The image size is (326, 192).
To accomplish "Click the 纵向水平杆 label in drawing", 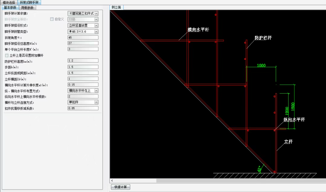I will [294, 120].
